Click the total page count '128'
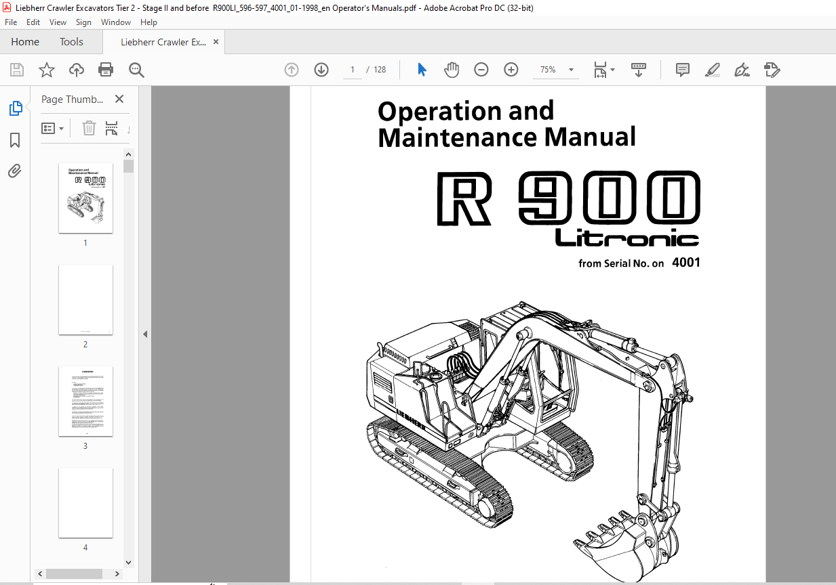Viewport: 836px width, 585px height. (380, 70)
